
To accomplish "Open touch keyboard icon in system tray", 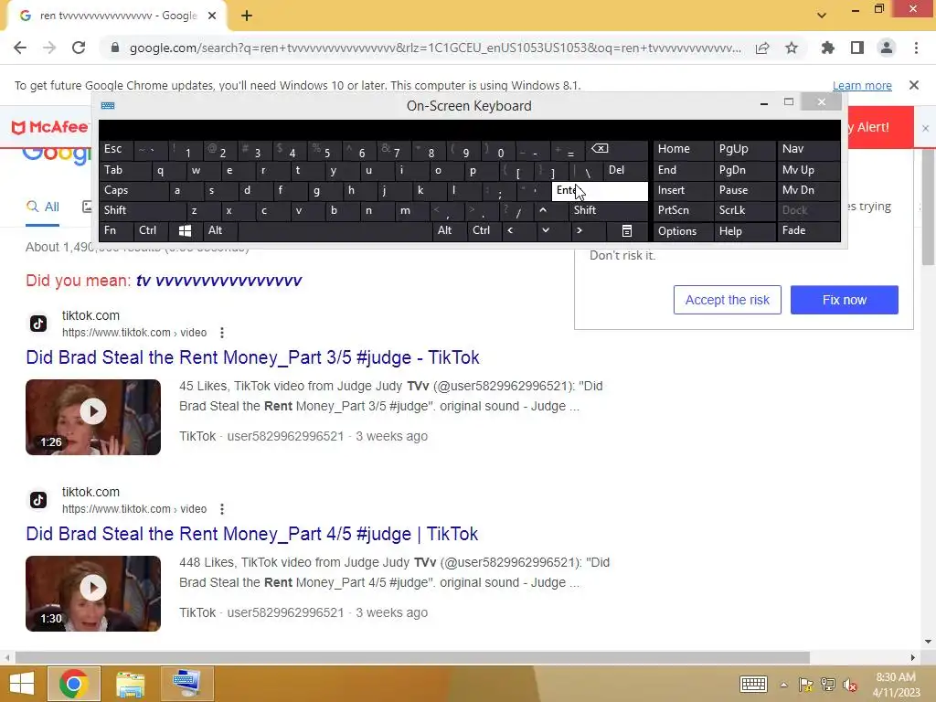I will click(753, 684).
